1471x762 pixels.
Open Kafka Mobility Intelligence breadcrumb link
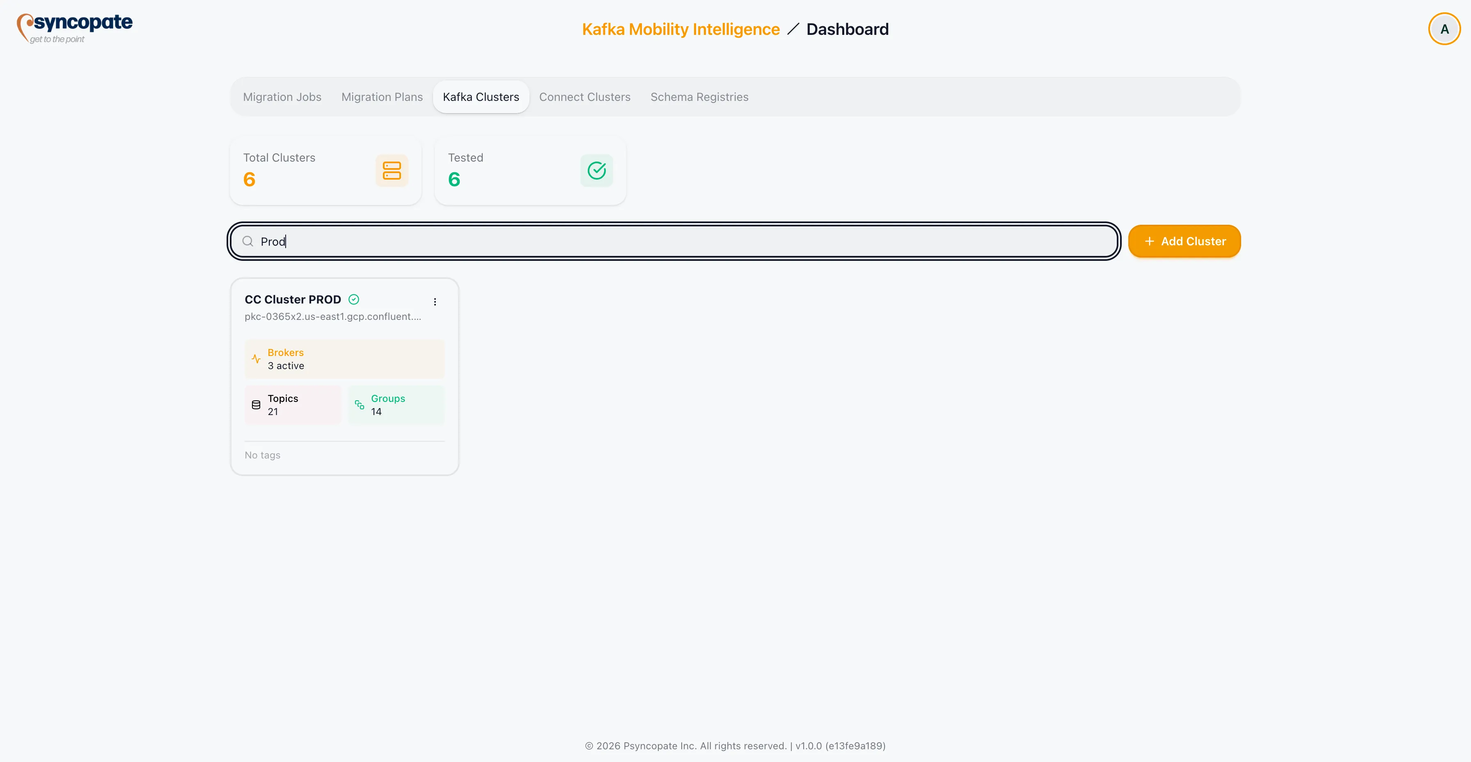(680, 29)
